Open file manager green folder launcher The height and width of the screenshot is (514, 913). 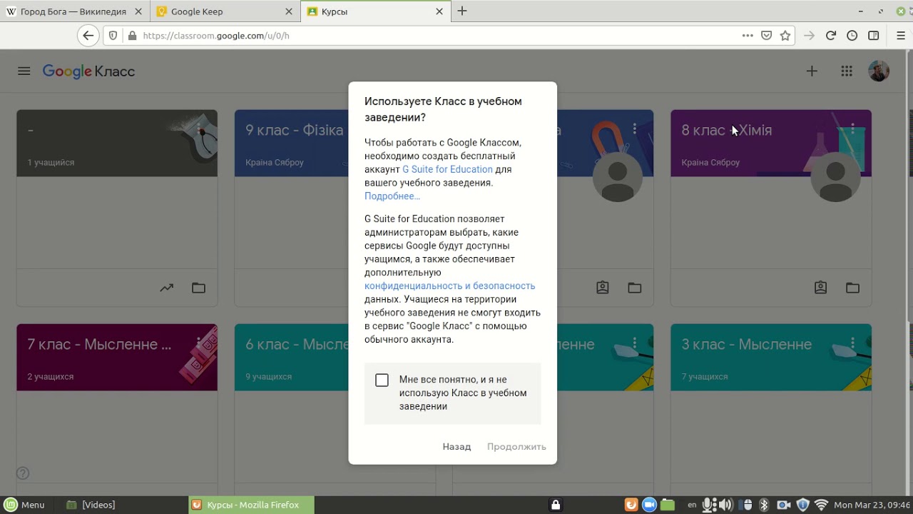667,505
